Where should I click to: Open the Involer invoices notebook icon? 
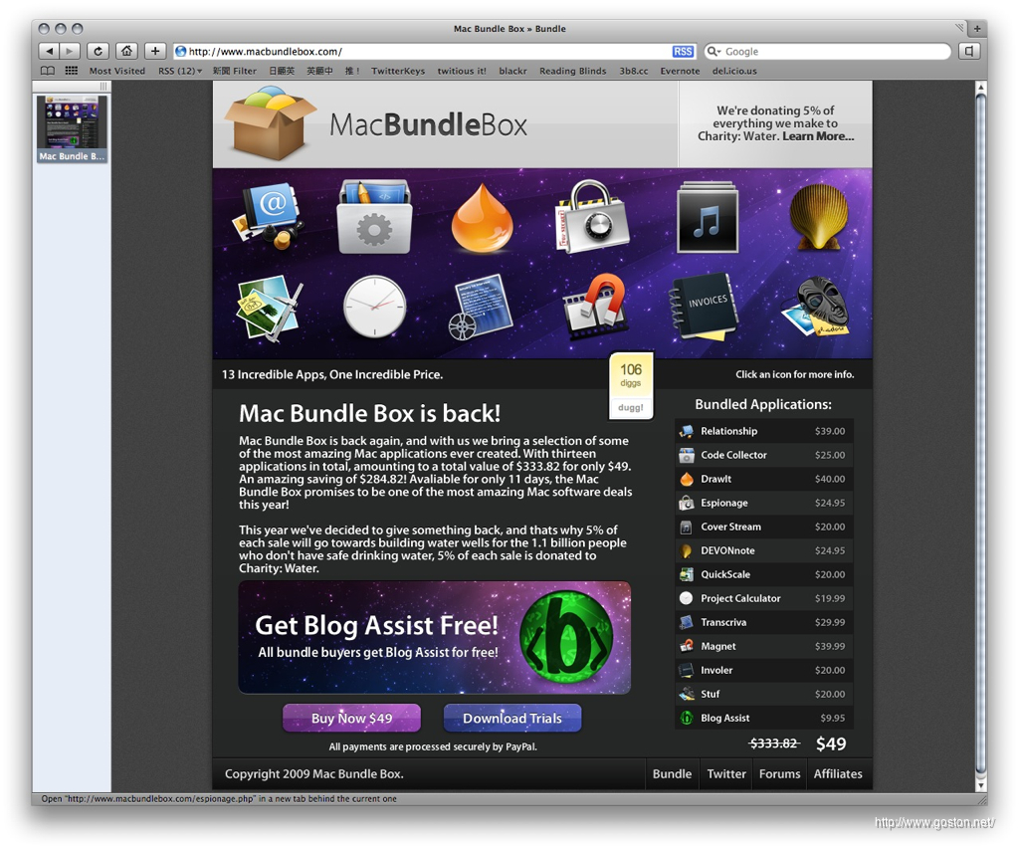(706, 307)
